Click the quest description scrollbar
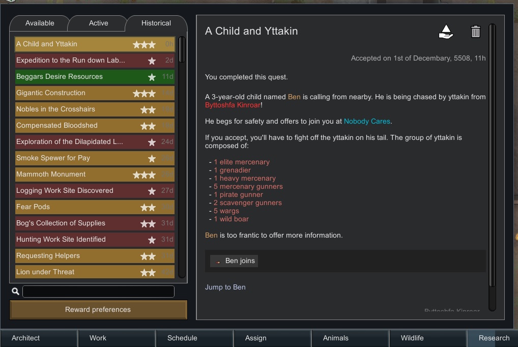This screenshot has height=347, width=518. 492,153
